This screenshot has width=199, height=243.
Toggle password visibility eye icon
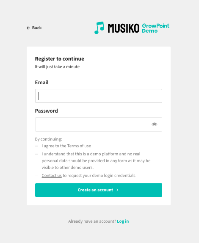[155, 124]
